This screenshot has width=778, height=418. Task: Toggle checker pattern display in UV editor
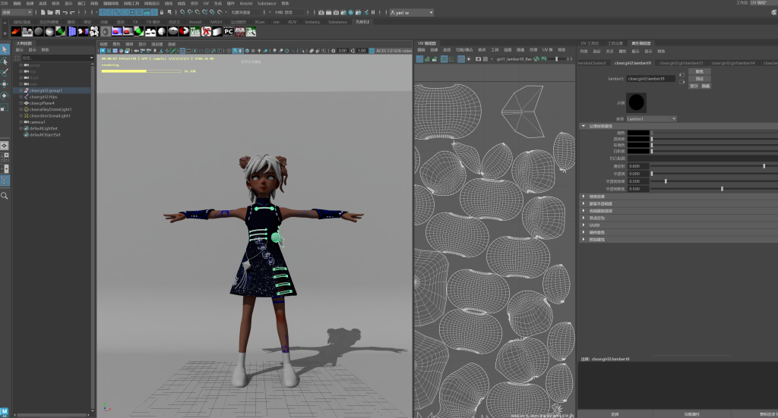(485, 59)
